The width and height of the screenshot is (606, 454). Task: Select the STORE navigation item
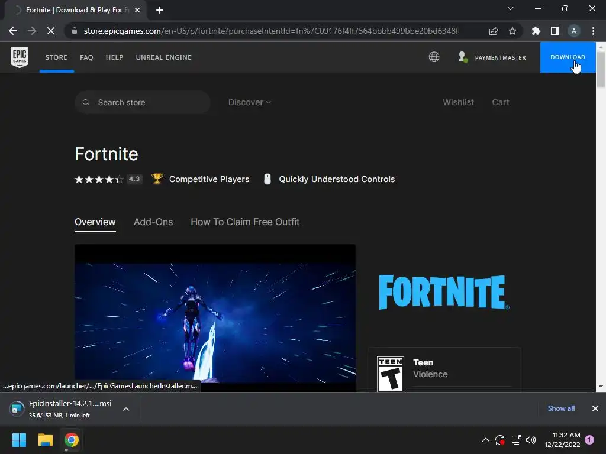click(x=56, y=57)
